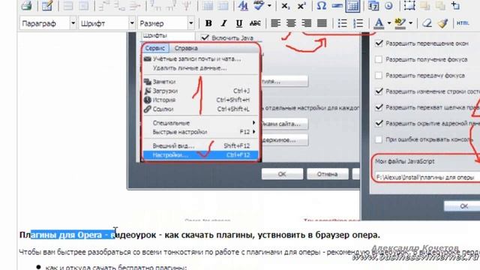Screen dimensions: 480x270
Task: Insert a horizontal rule
Action: coord(337,5)
